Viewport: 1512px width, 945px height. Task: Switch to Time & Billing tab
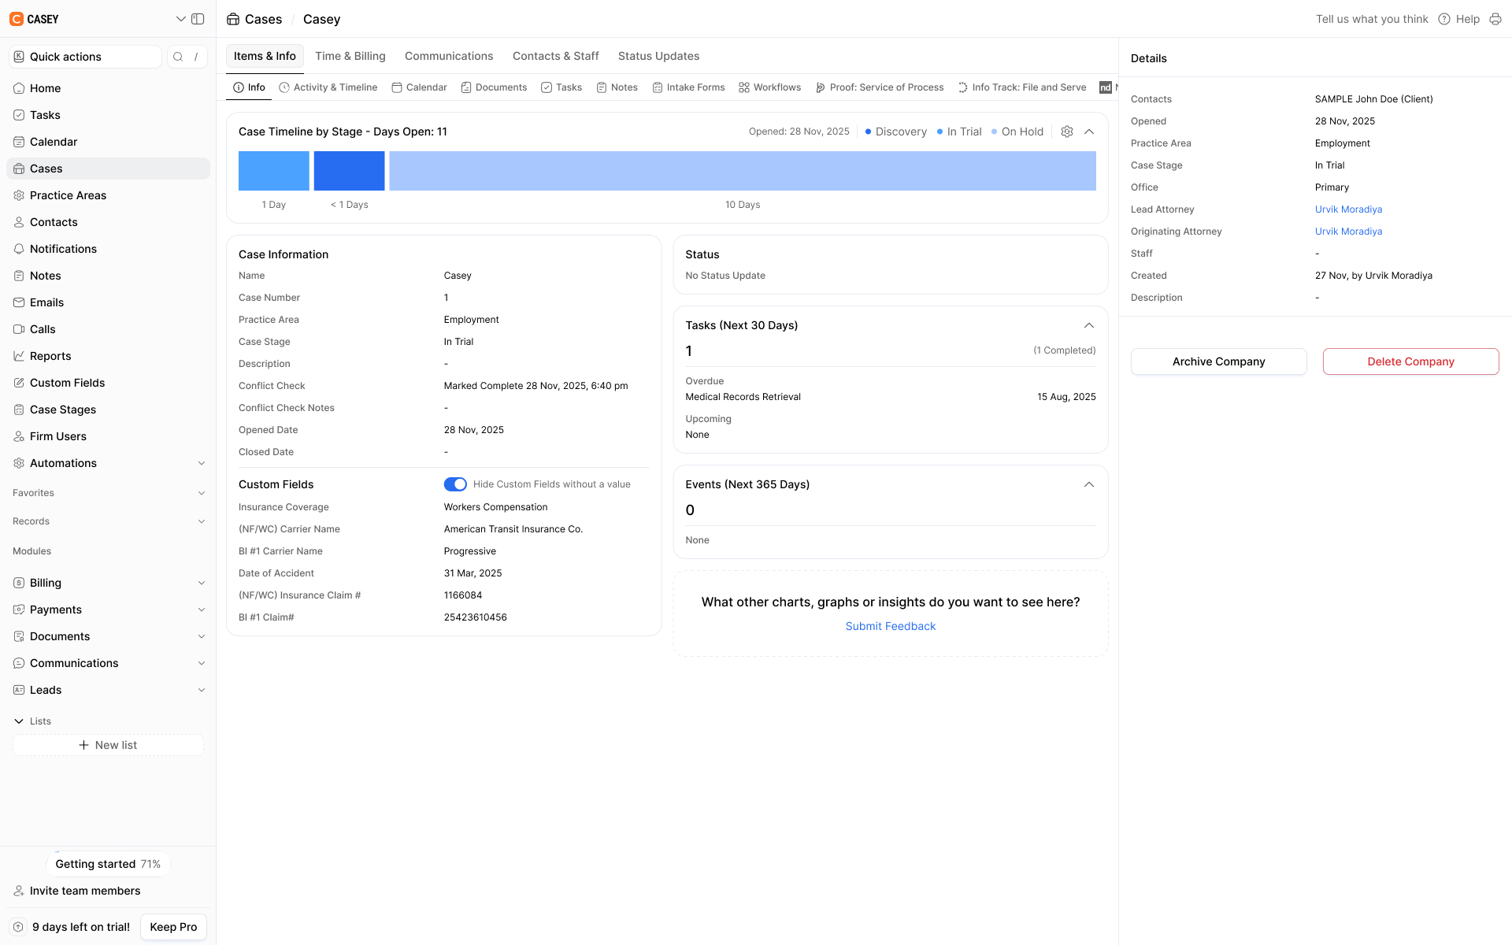point(350,56)
